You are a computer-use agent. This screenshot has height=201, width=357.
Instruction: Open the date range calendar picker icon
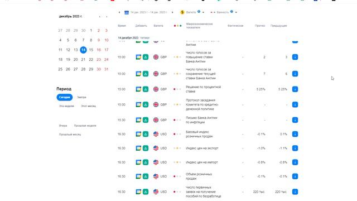coord(127,12)
